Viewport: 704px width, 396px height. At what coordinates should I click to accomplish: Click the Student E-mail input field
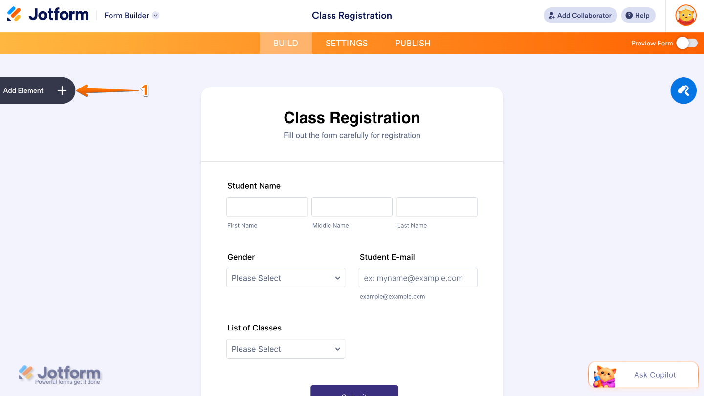(x=418, y=278)
